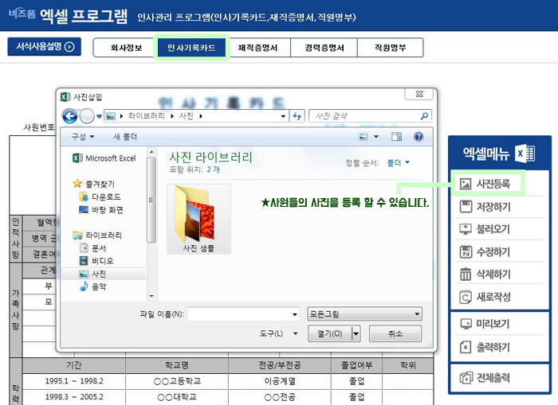Click the view mode icon in dialog toolbar
The width and height of the screenshot is (558, 405).
tap(363, 136)
